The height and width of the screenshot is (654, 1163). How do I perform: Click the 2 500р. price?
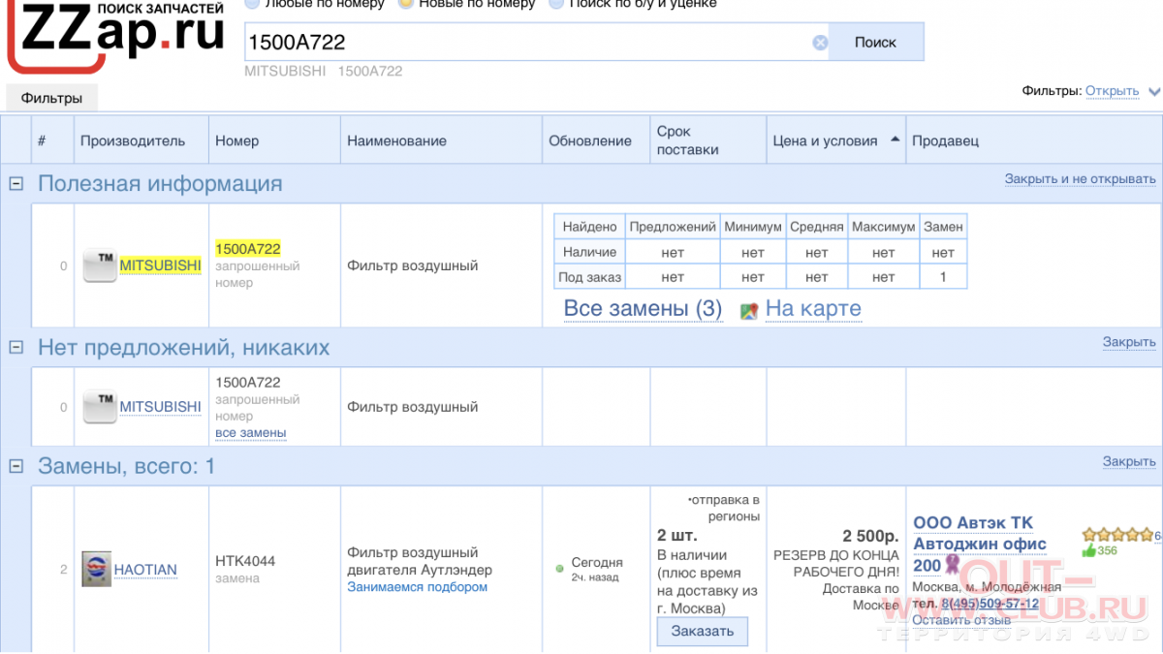[x=869, y=536]
